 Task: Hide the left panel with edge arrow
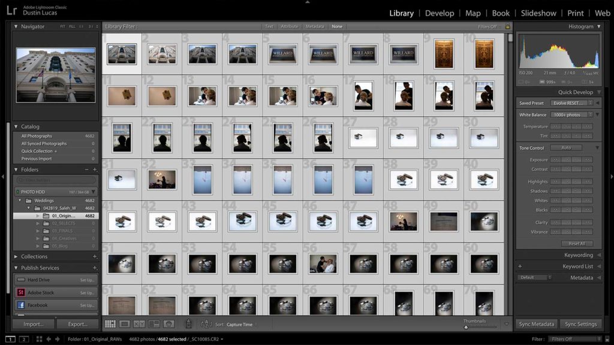[x=3, y=177]
